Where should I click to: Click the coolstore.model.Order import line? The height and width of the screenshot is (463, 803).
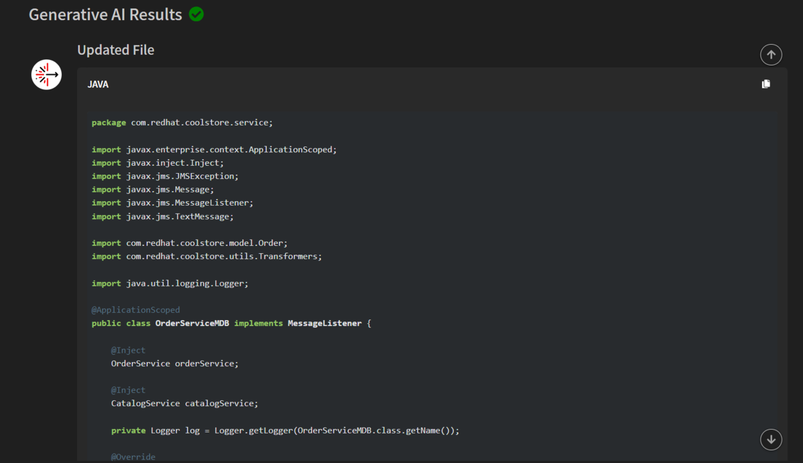189,243
